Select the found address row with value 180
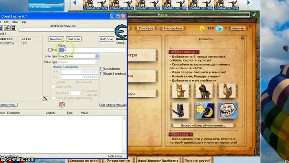The width and height of the screenshot is (289, 163). [x=21, y=43]
